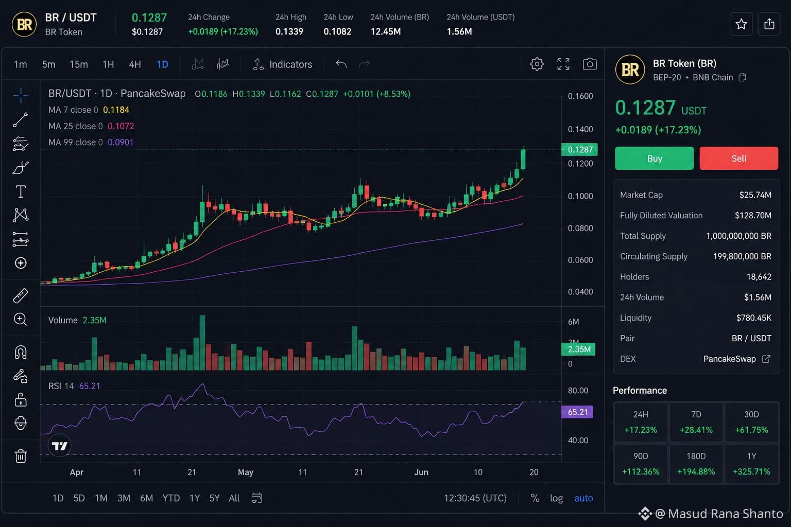Toggle log scale
The image size is (791, 527).
pos(556,498)
